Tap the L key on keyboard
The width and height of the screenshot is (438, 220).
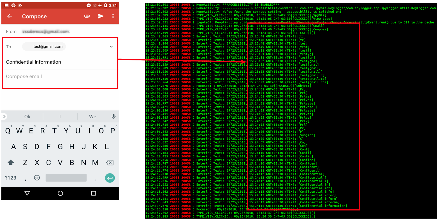(107, 147)
